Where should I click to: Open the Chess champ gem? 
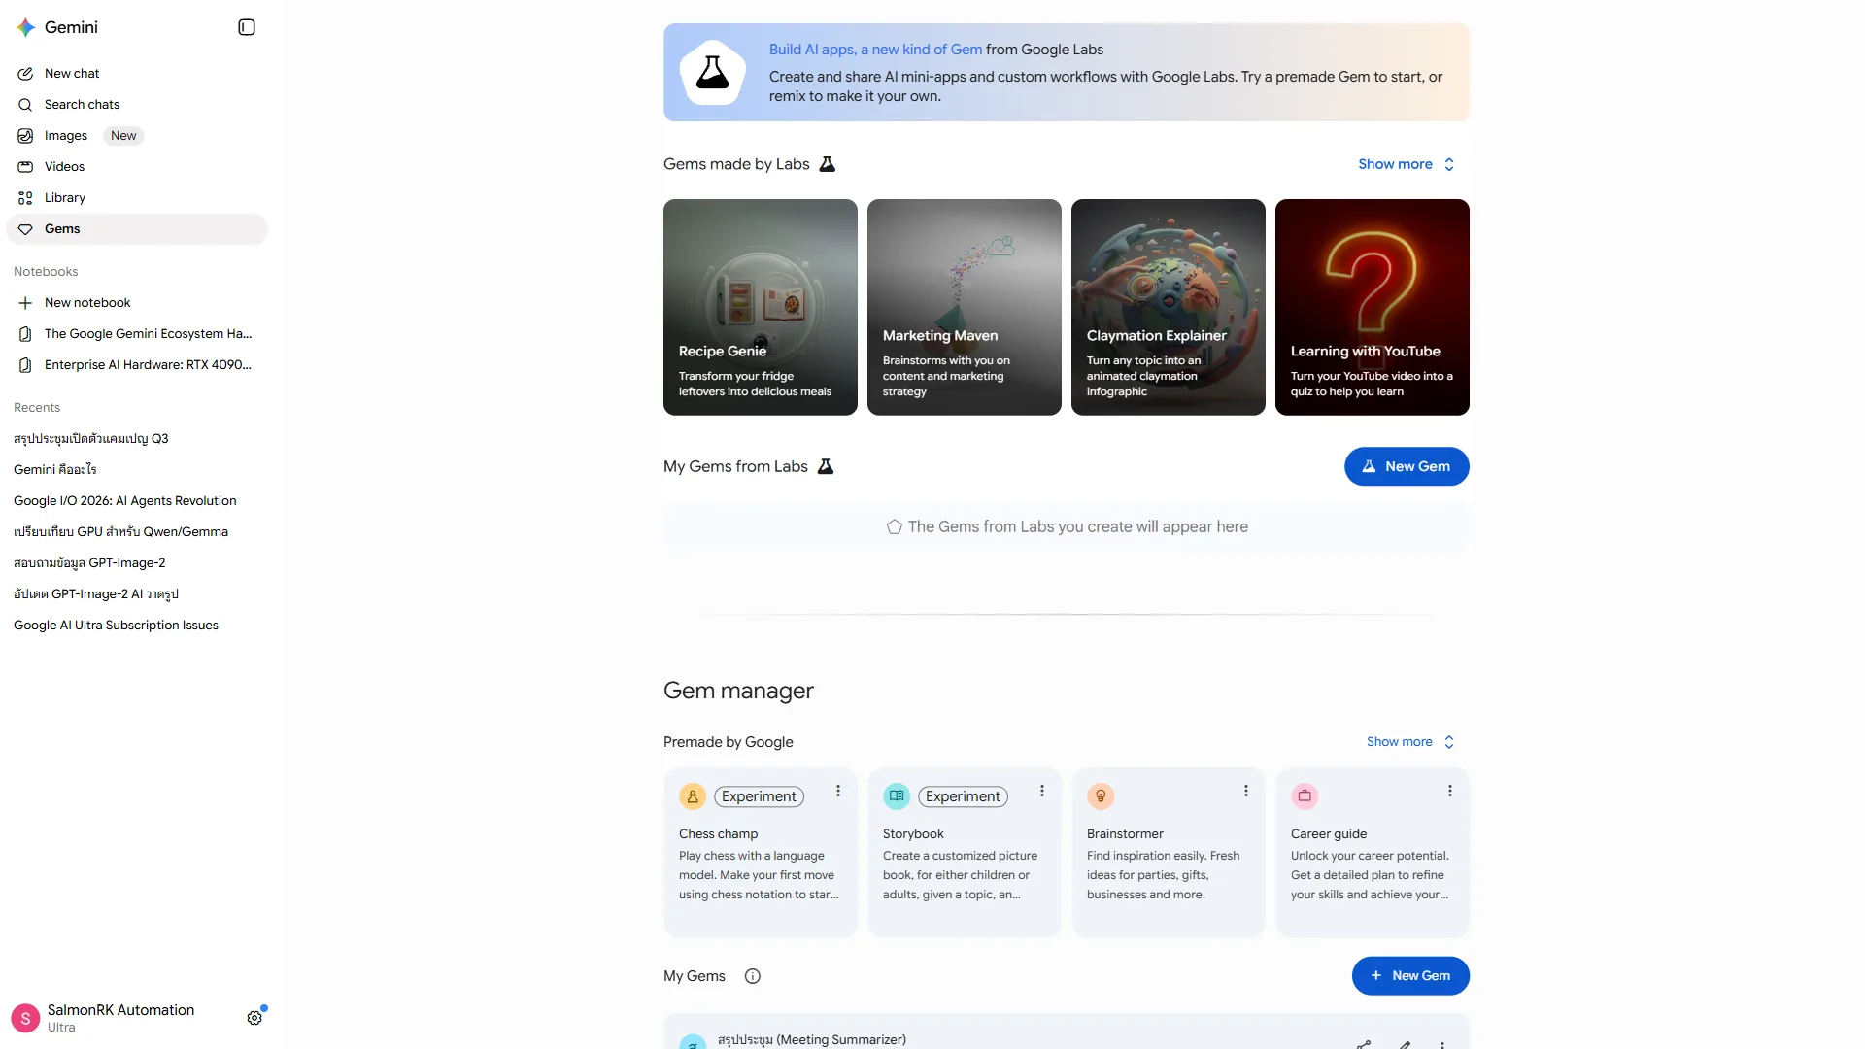(x=761, y=853)
